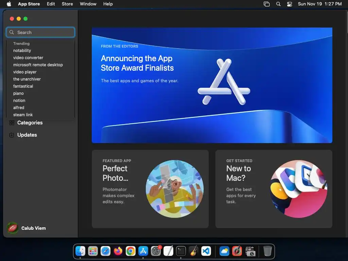This screenshot has height=261, width=348.
Task: Open System Settings from the Dock
Action: 156,251
